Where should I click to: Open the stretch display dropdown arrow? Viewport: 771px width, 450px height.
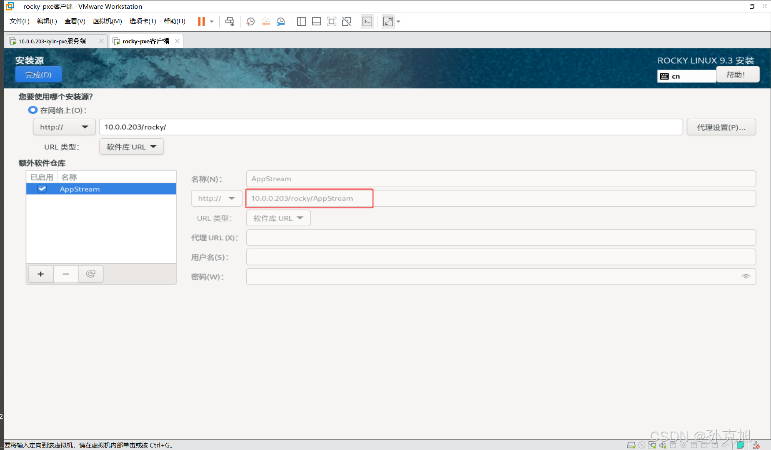point(398,21)
